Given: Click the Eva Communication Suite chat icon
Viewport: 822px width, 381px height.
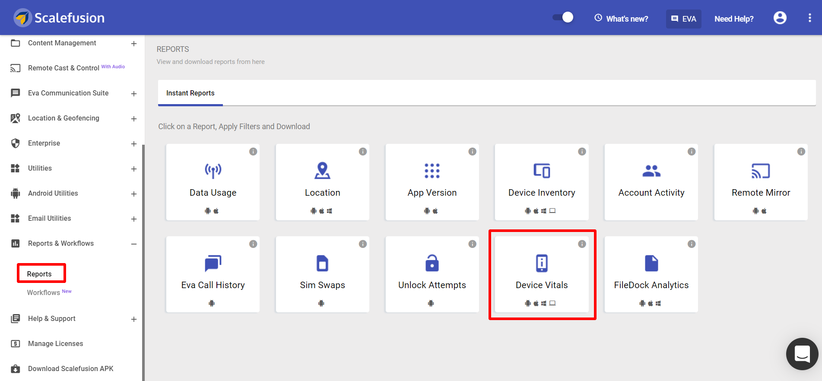Looking at the screenshot, I should [x=16, y=93].
